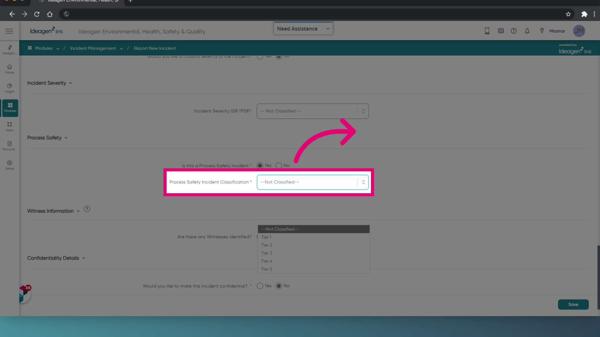The height and width of the screenshot is (337, 600).
Task: Choose Tier 1 classification
Action: click(313, 237)
